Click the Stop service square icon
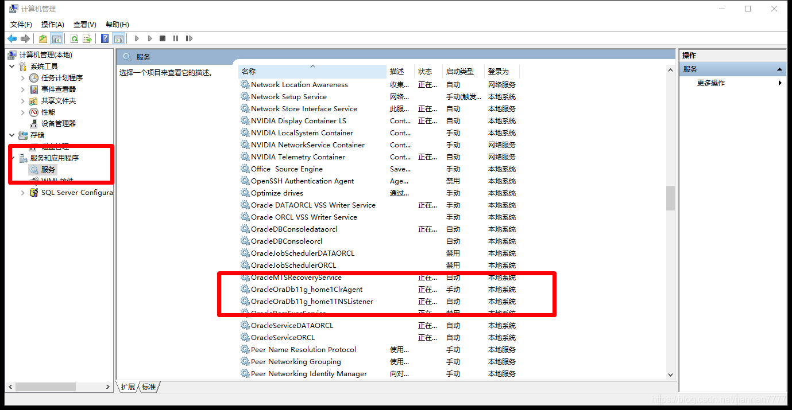The width and height of the screenshot is (792, 410). click(x=163, y=38)
